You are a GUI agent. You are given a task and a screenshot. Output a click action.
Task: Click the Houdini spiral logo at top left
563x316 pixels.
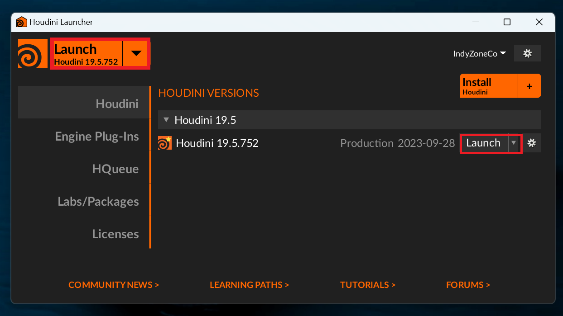point(33,54)
